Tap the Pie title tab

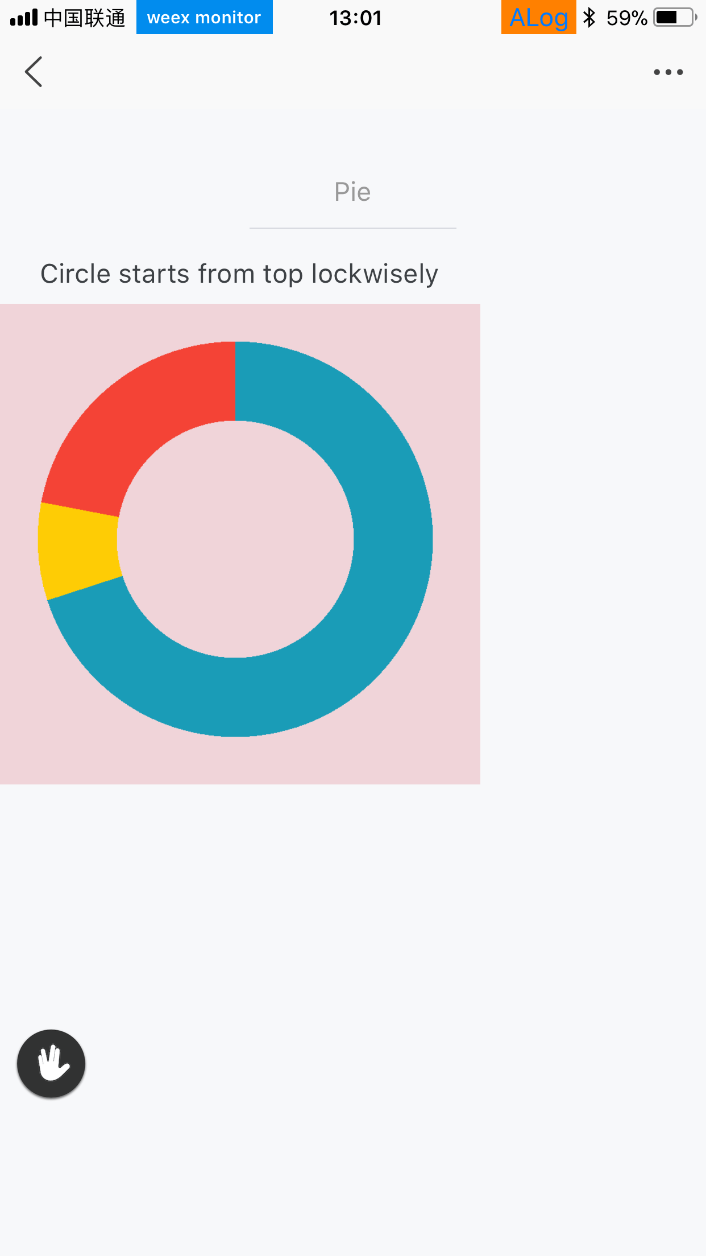point(352,192)
